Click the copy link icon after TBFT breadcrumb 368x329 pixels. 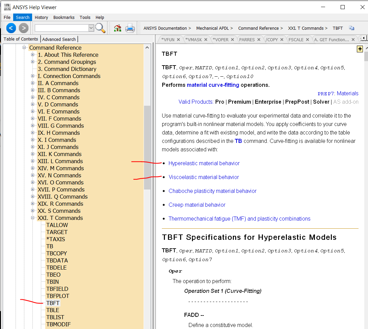[351, 28]
